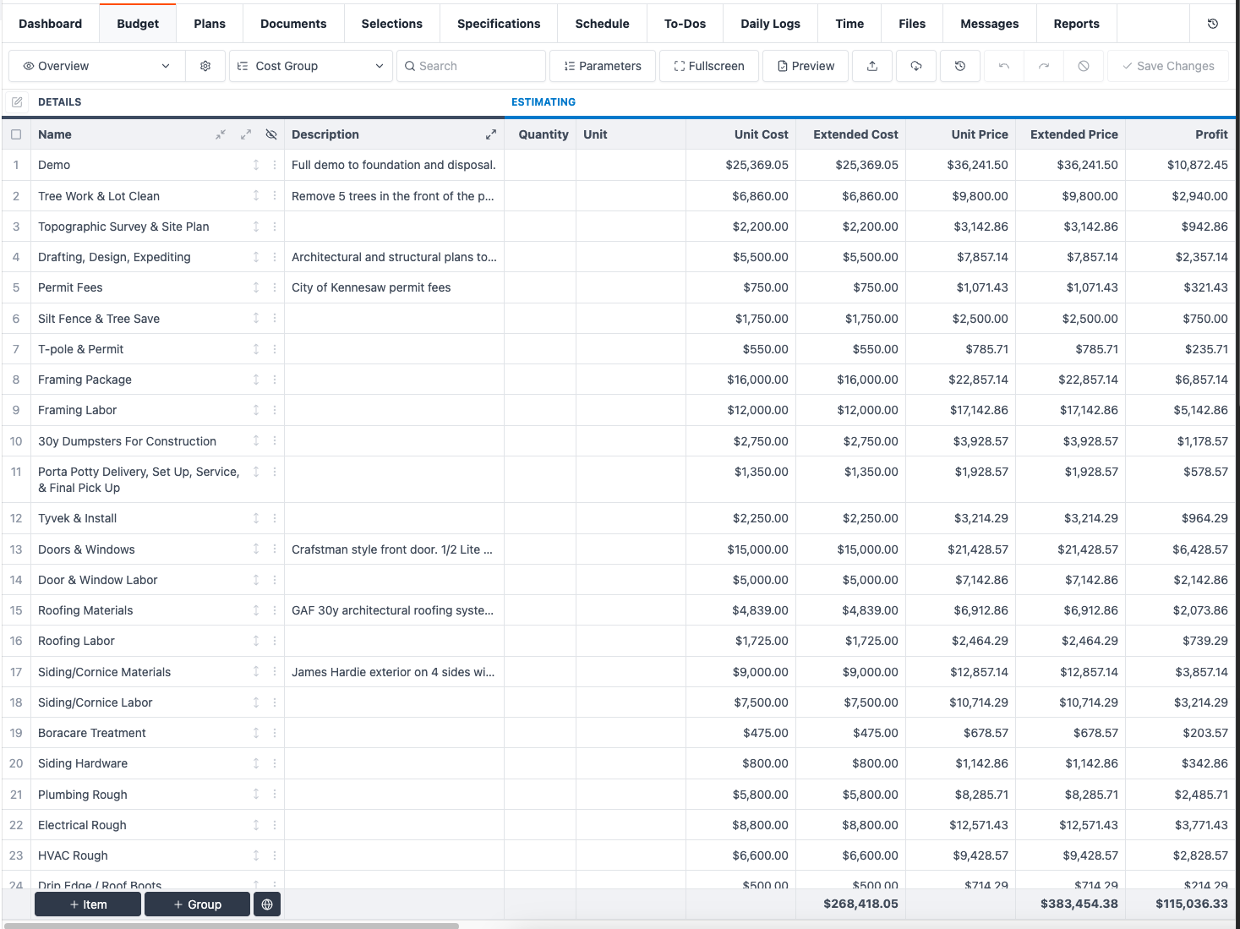Click into the Search field
The image size is (1240, 929).
(x=471, y=66)
